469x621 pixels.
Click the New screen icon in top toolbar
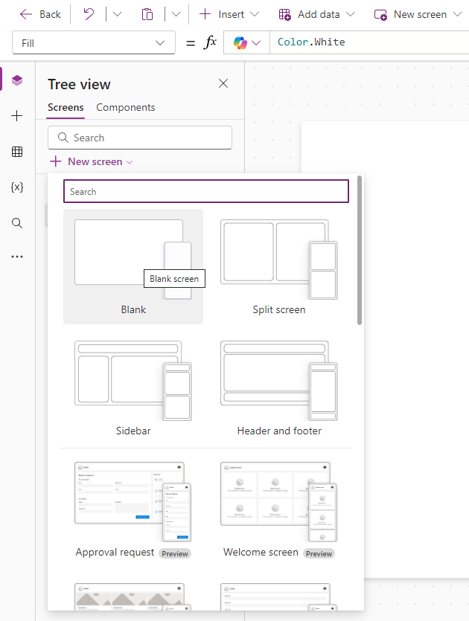380,15
